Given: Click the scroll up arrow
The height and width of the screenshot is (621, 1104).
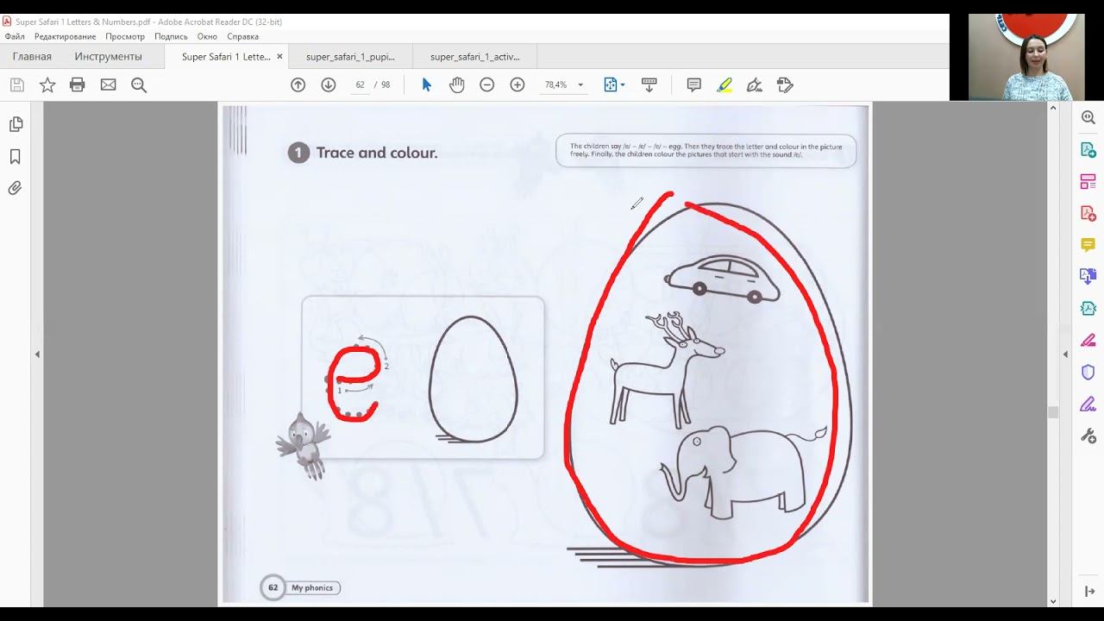Looking at the screenshot, I should 1052,108.
